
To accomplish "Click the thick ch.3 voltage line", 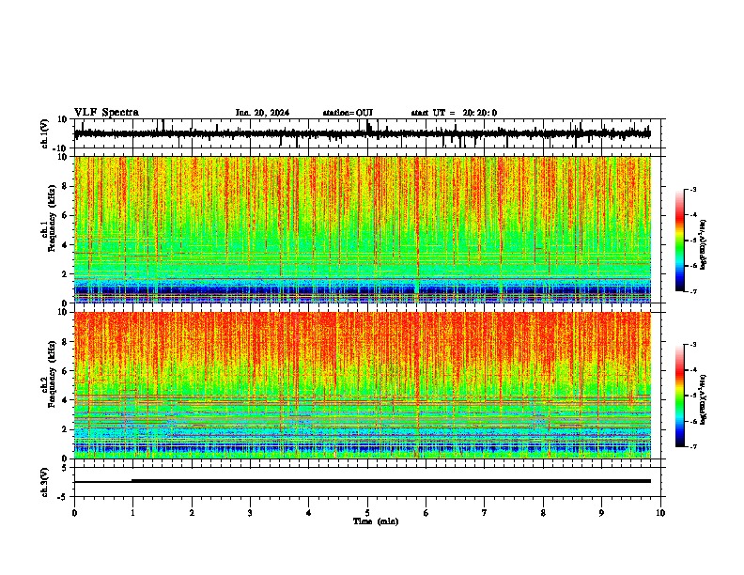I will 392,481.
